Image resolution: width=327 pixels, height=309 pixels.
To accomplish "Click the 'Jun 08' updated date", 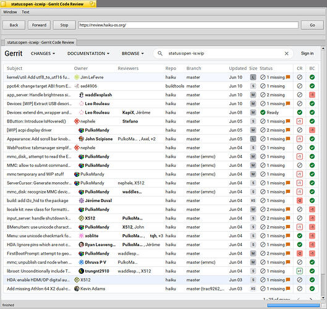I will pos(236,112).
